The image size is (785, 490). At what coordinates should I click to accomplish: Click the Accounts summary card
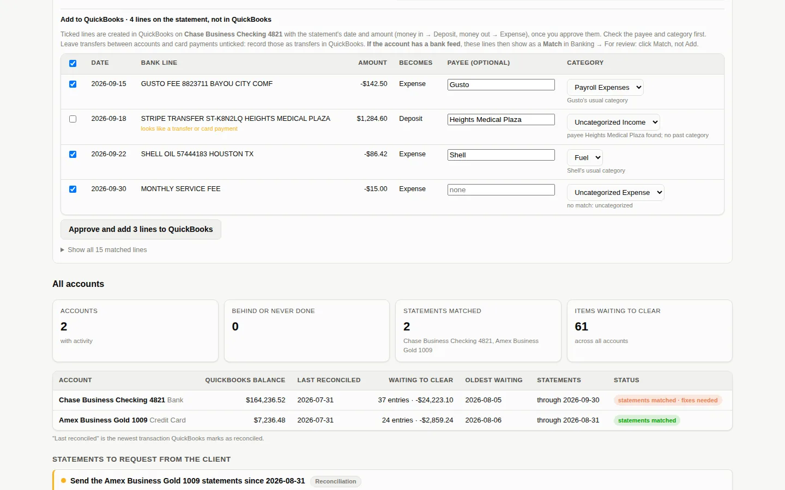coord(135,331)
